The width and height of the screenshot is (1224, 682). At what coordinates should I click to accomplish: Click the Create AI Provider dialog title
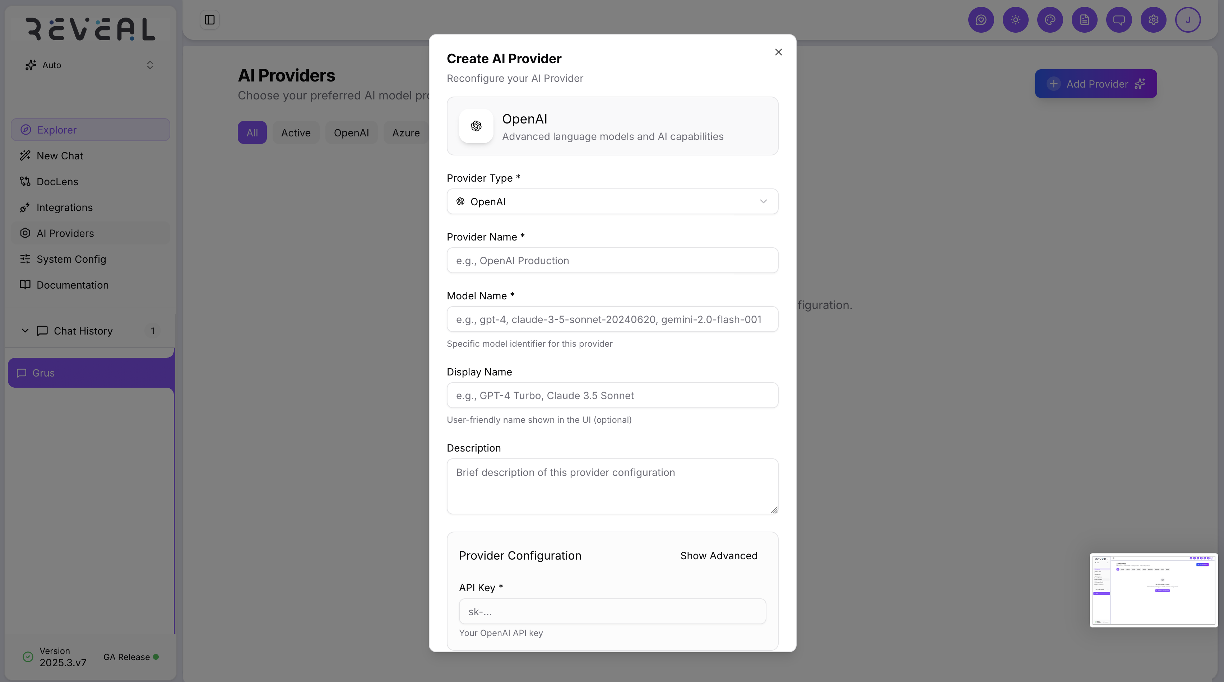504,59
